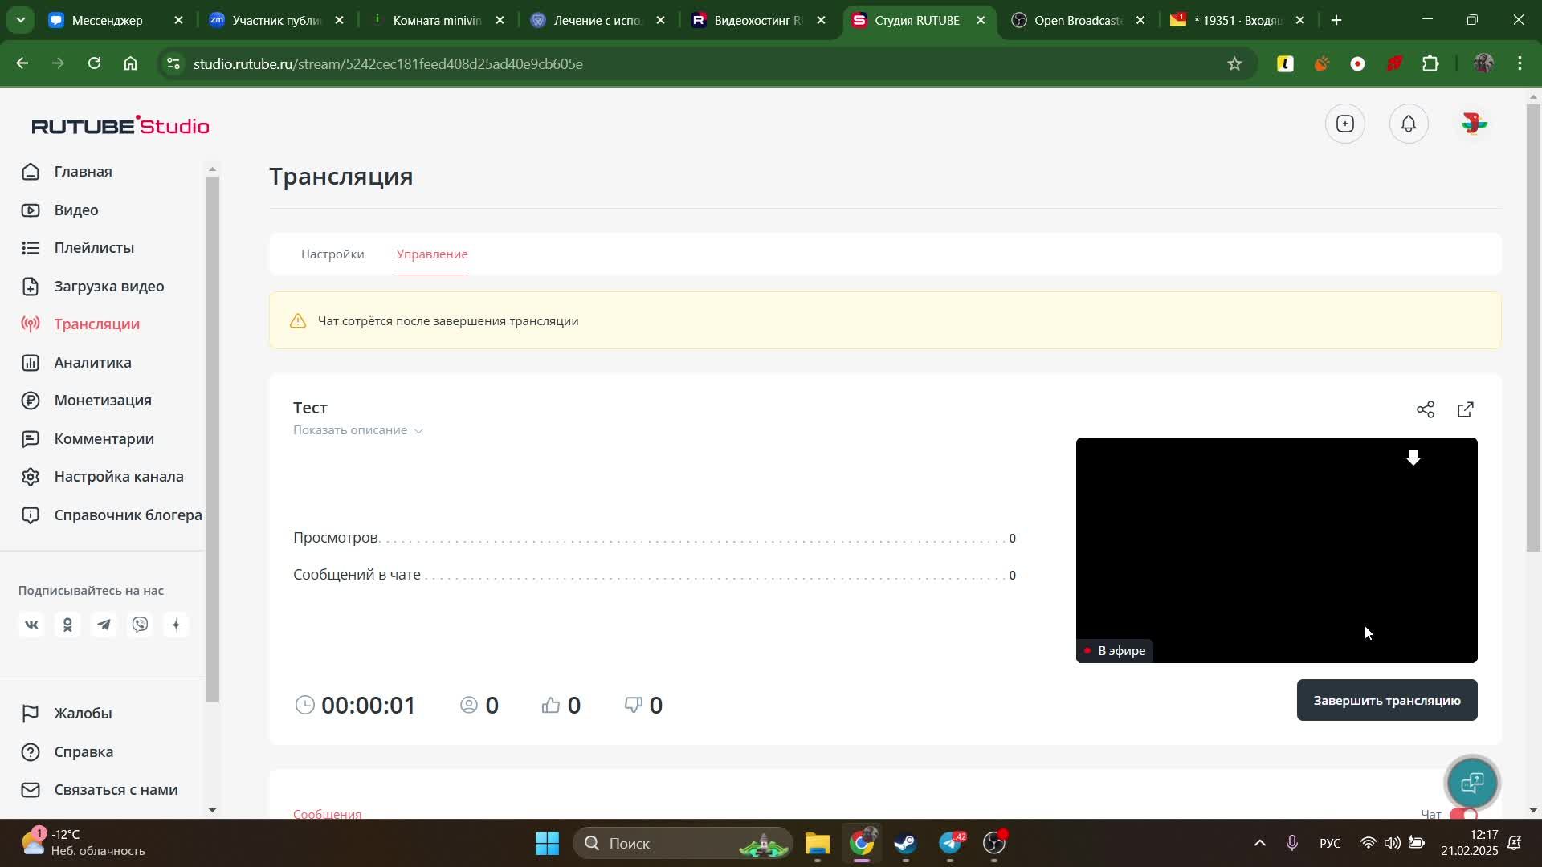Click the Viber social icon
Viewport: 1542px width, 867px height.
point(141,625)
